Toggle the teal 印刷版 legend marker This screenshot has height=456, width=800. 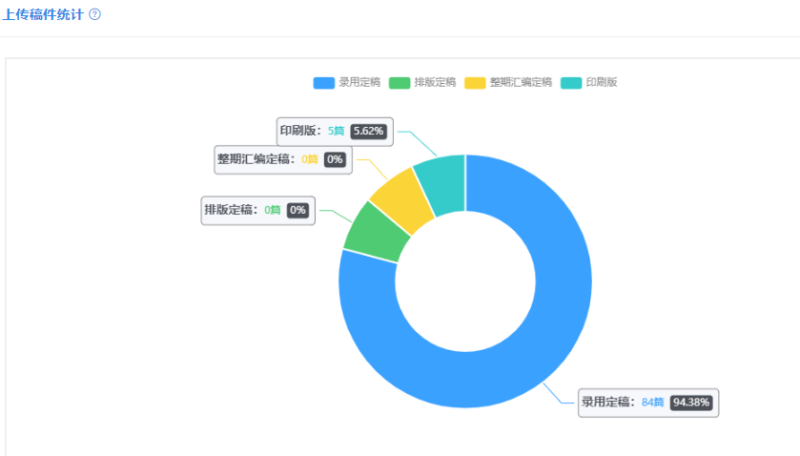570,83
